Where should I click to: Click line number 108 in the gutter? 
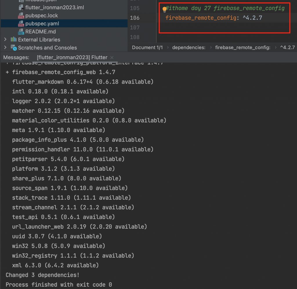[x=135, y=37]
